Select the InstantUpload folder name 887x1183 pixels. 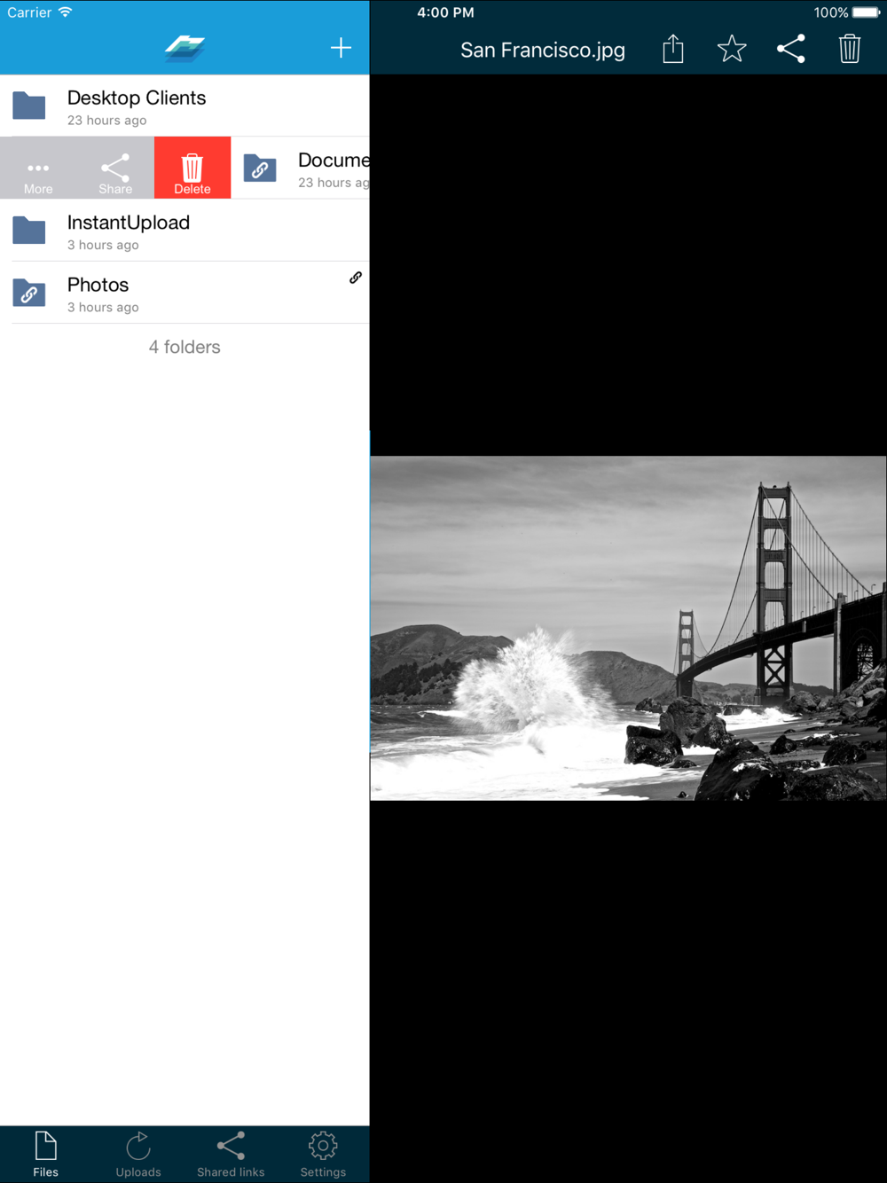click(x=129, y=223)
